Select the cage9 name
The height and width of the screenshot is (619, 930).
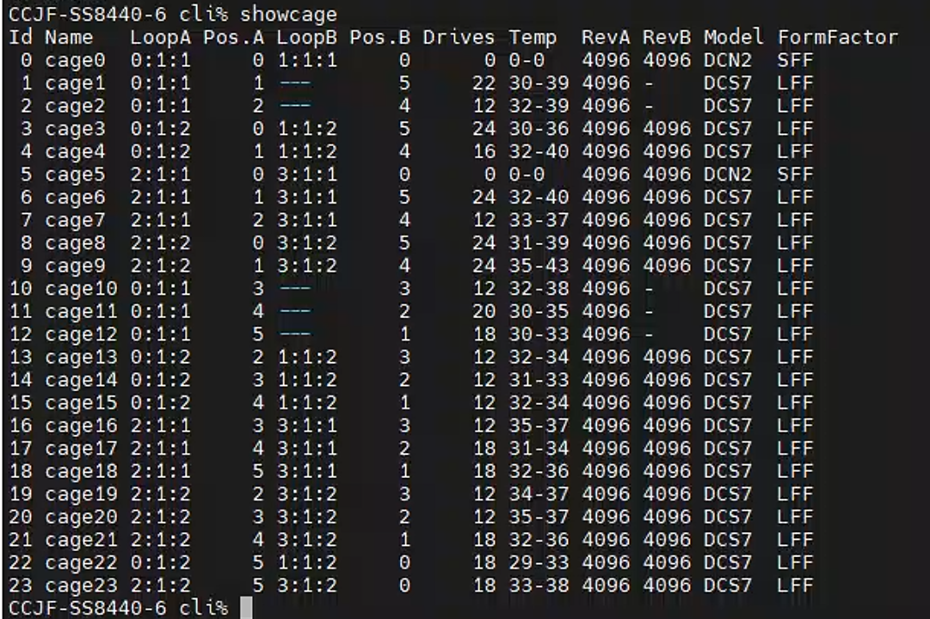coord(75,266)
